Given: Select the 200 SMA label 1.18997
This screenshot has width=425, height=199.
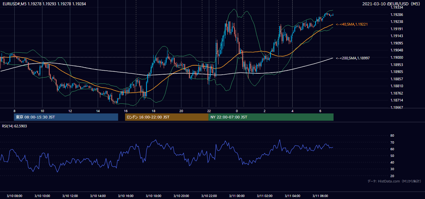Looking at the screenshot, I should point(353,58).
